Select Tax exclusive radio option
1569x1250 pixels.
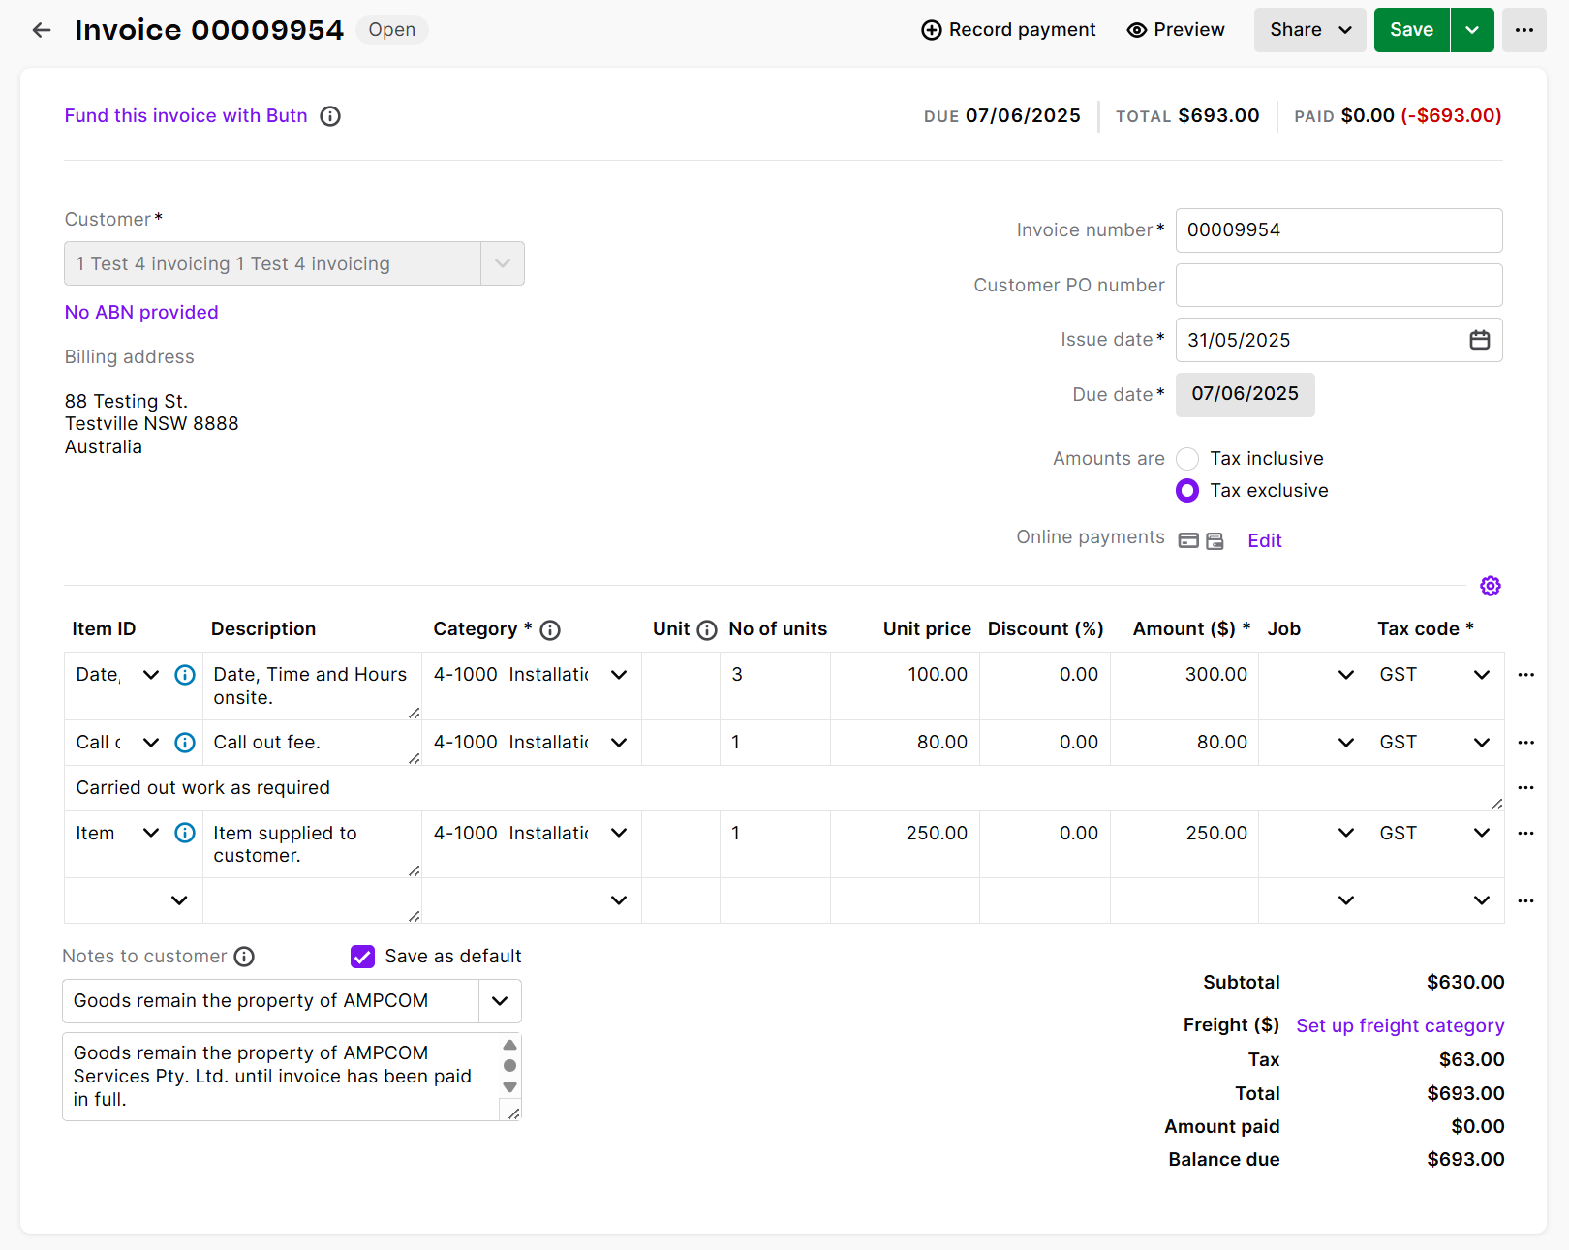click(x=1187, y=491)
